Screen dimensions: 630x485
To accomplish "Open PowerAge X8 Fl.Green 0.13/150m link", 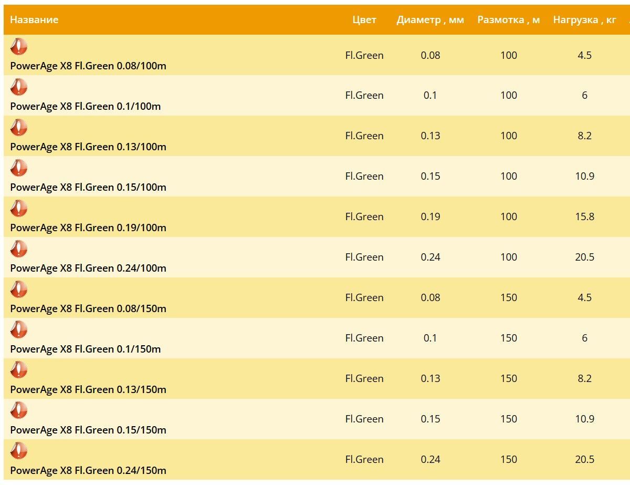I will pyautogui.click(x=88, y=390).
